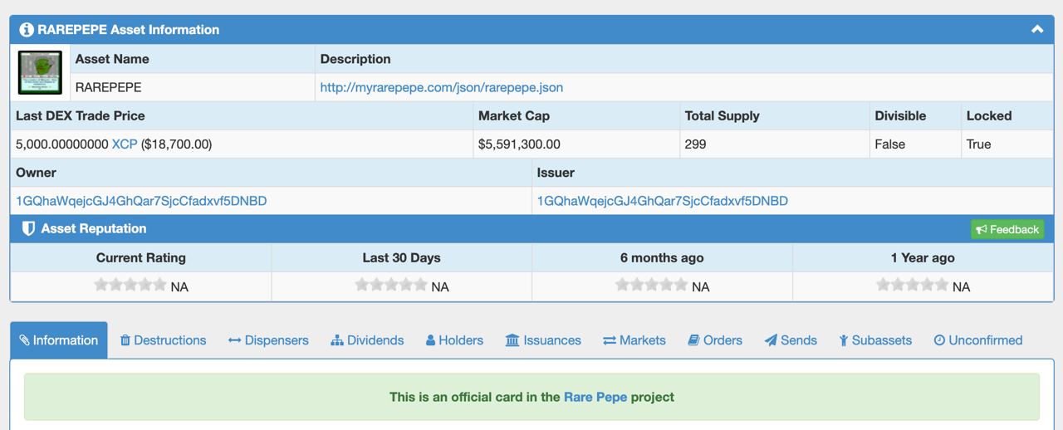Viewport: 1063px width, 430px height.
Task: Click the 1 Year ago rating stars
Action: (912, 285)
